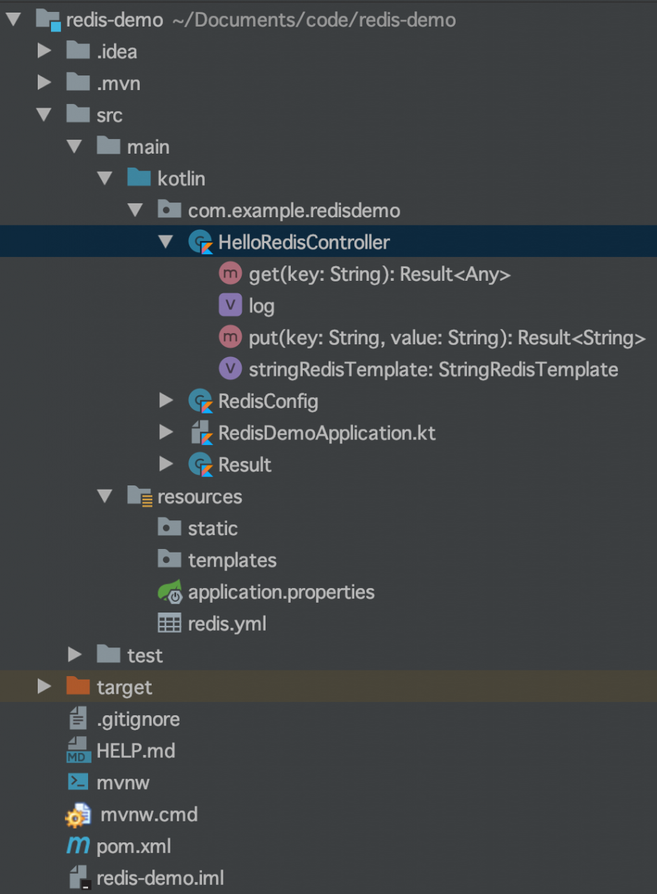This screenshot has width=657, height=894.
Task: Collapse the com.example.redisdemo package arrow
Action: (x=136, y=210)
